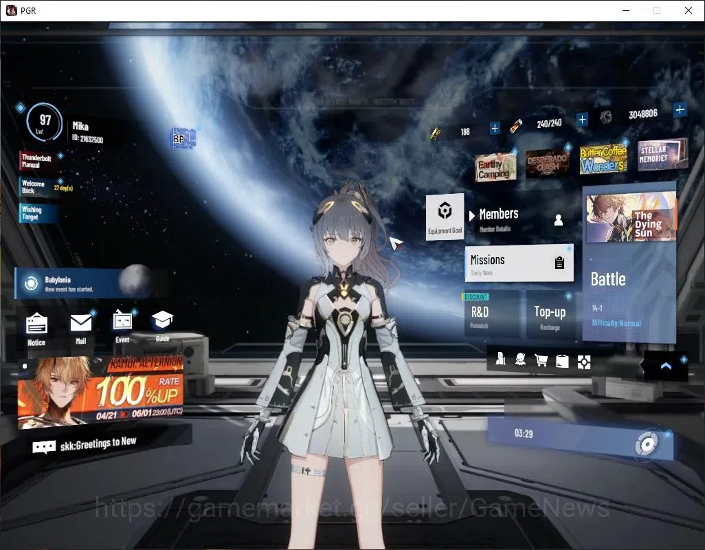
Task: Open the Missions panel
Action: click(x=519, y=263)
